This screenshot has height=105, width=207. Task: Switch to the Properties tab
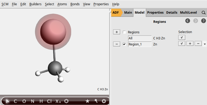[155, 12]
